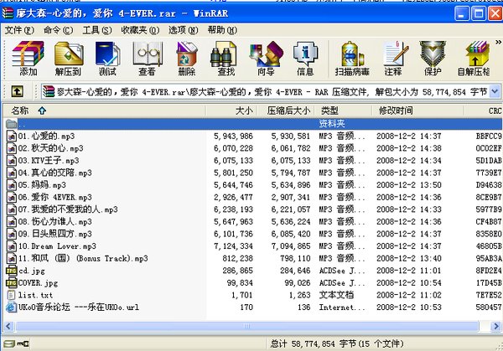
Task: Click the mp3 icon for 01. 心爱的
Action: (x=12, y=137)
